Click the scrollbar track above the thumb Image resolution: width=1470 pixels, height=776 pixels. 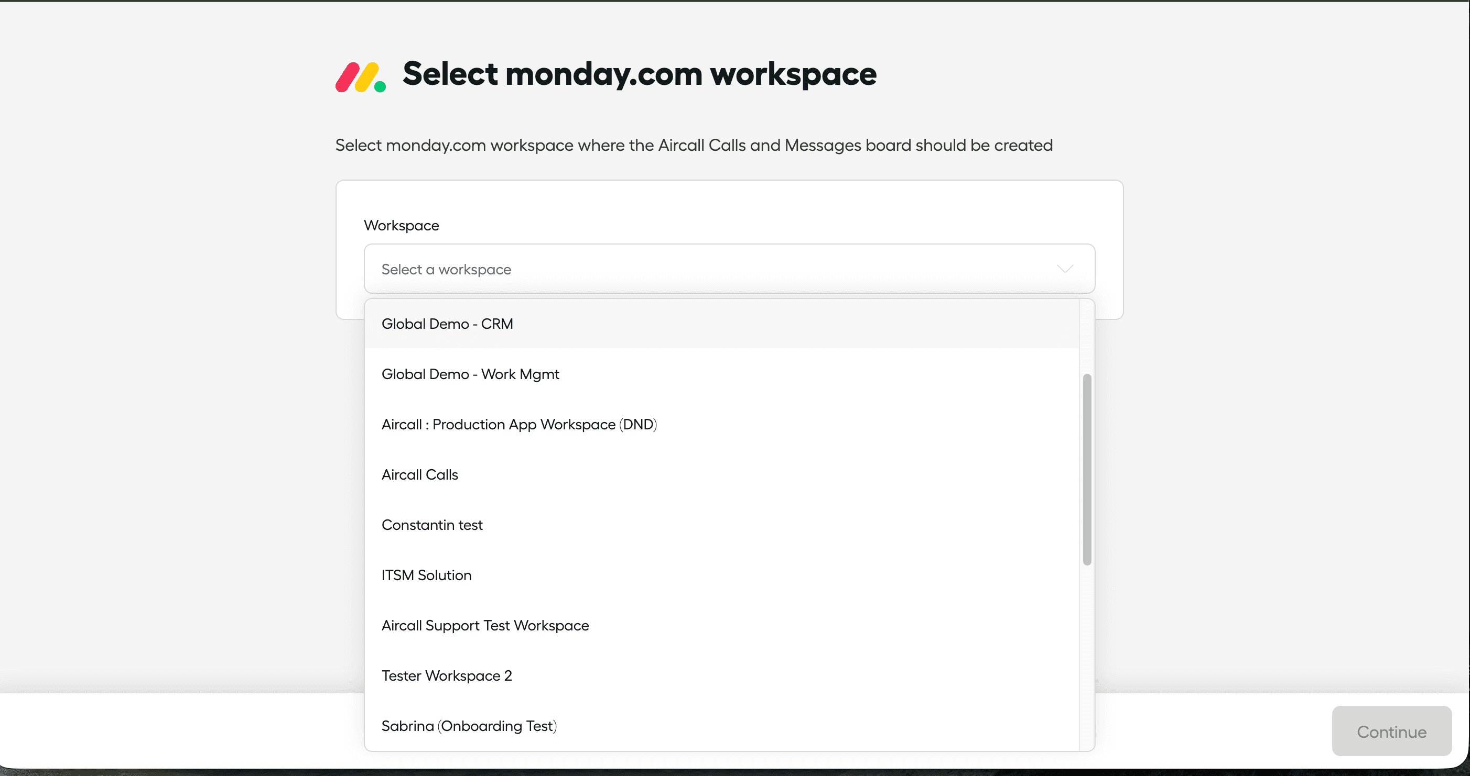tap(1087, 336)
